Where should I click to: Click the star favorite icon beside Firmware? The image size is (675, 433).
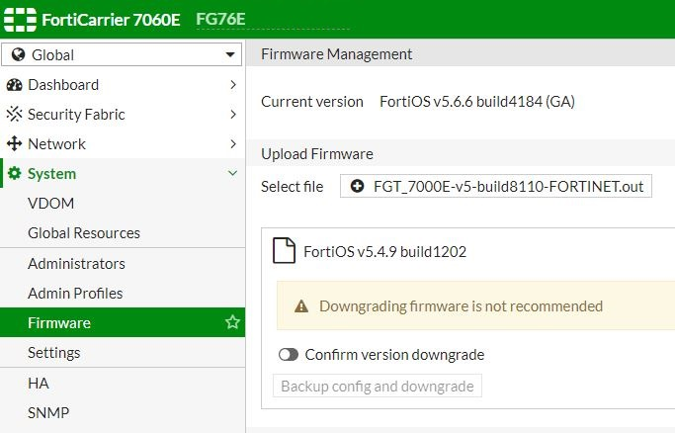tap(232, 322)
